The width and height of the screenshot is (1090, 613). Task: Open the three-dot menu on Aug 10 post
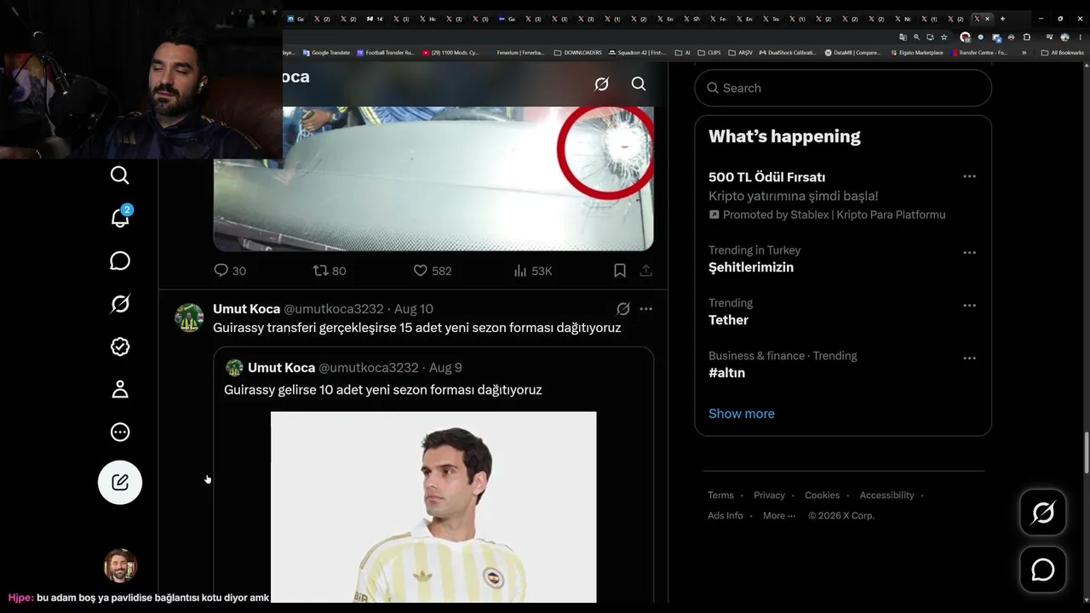pos(646,309)
